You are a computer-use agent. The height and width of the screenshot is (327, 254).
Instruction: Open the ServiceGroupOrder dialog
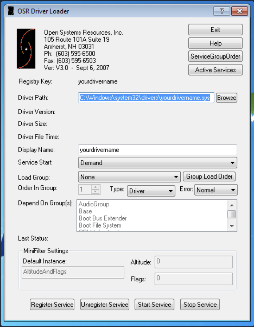point(215,56)
